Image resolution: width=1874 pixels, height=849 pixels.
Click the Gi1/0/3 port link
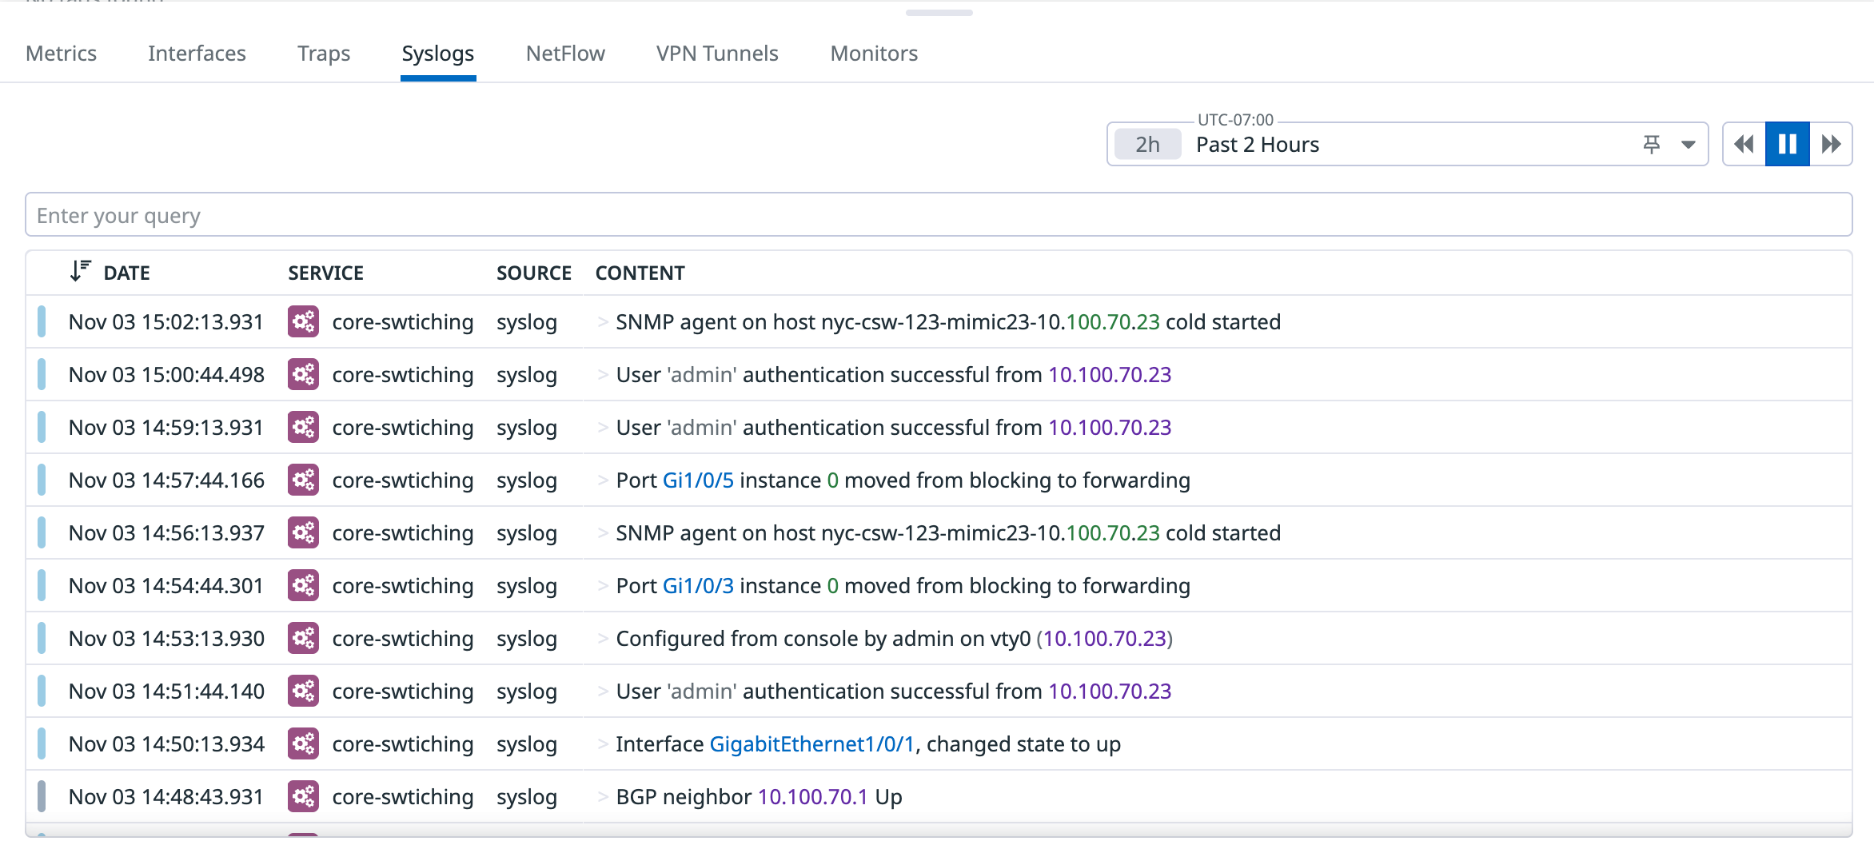click(x=698, y=586)
